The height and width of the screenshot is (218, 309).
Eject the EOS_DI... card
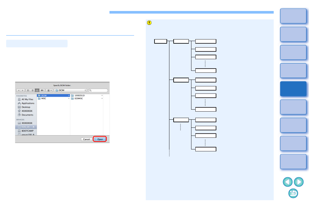pos(33,127)
